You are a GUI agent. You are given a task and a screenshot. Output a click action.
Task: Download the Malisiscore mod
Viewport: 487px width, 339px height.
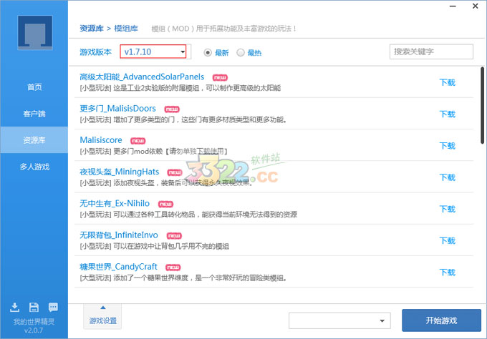click(448, 146)
